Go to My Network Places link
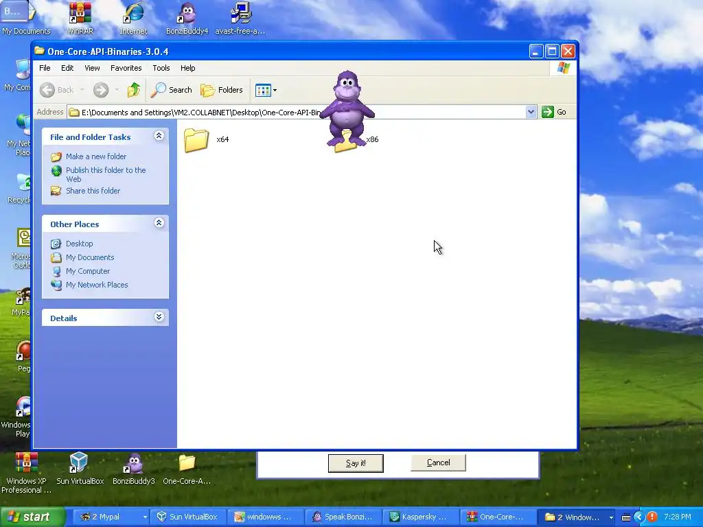The image size is (703, 527). point(96,285)
